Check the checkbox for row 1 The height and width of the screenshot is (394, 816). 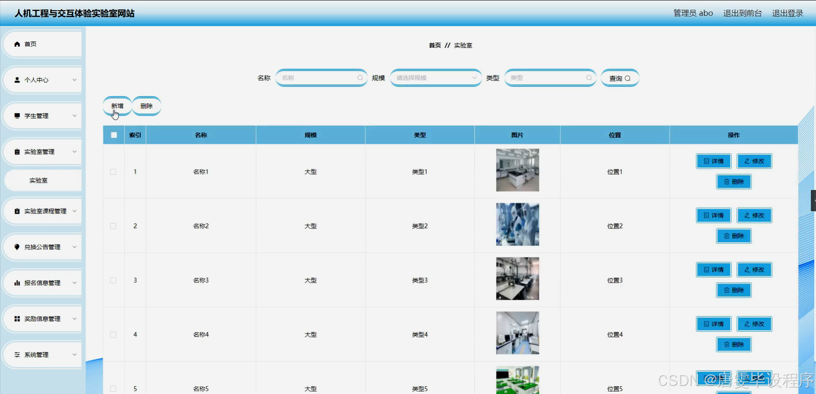coord(113,172)
